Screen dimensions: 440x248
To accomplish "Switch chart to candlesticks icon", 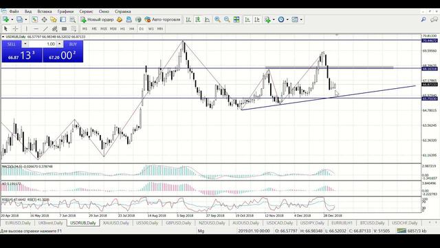I will [198, 19].
